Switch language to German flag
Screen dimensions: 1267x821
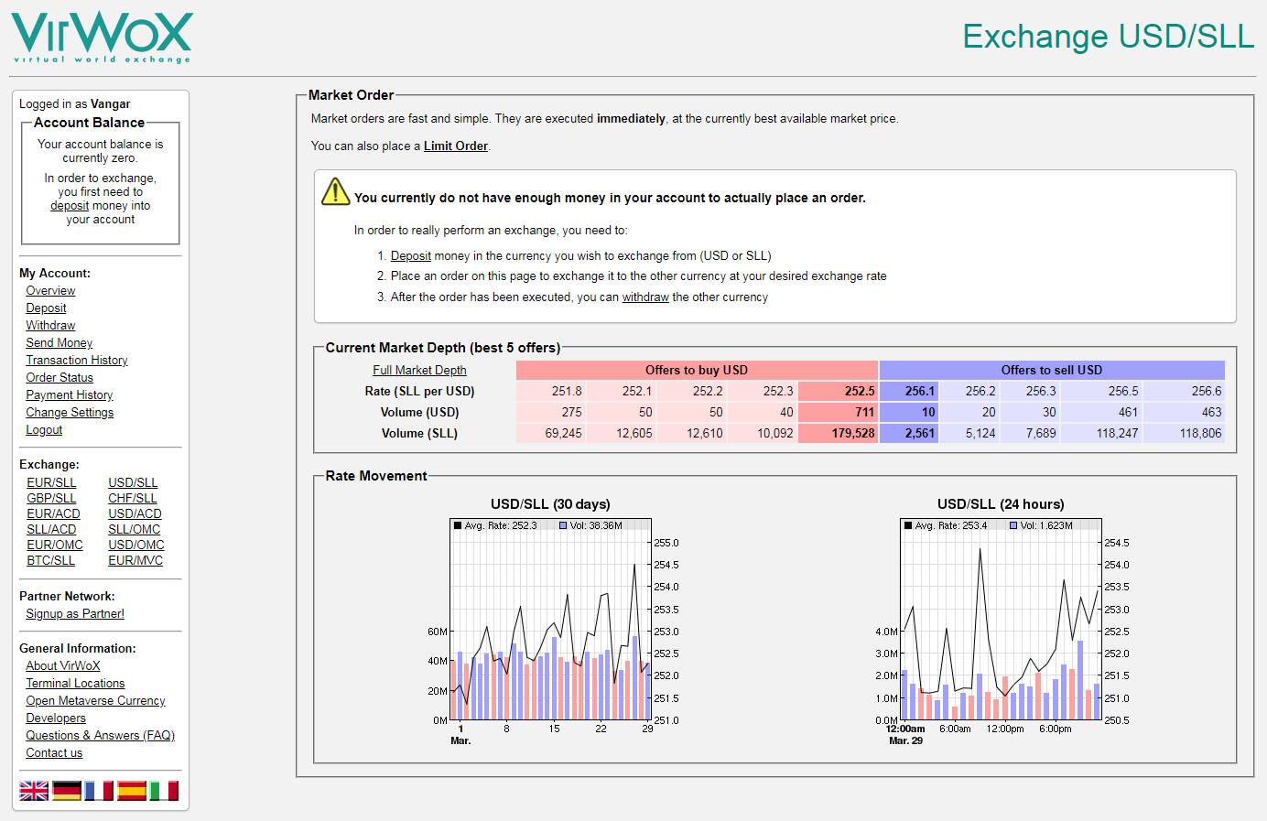click(x=67, y=791)
